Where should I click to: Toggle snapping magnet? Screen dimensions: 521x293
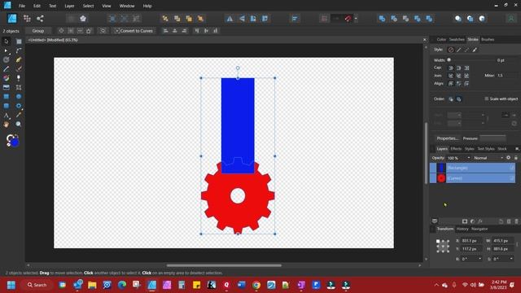click(x=348, y=19)
